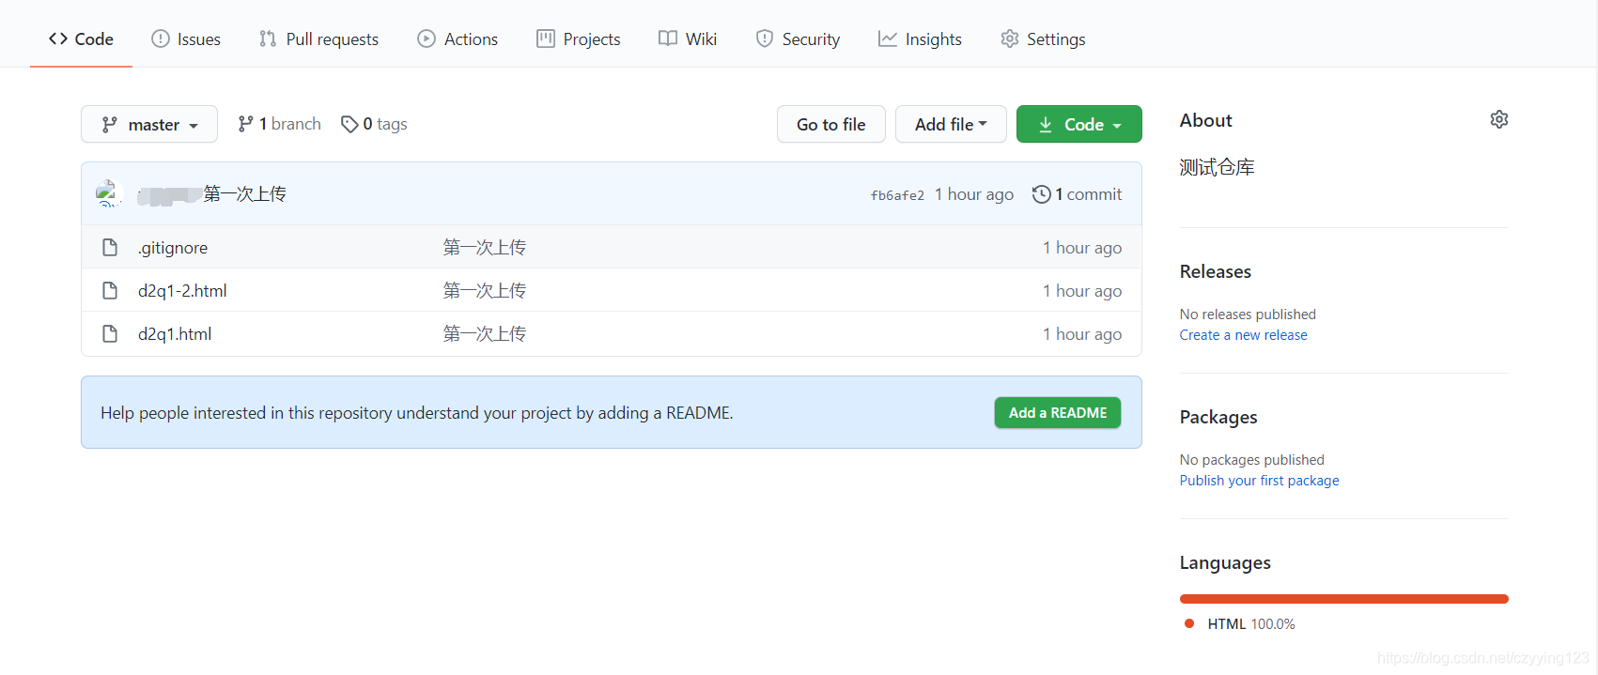
Task: Click the Actions play icon
Action: tap(427, 38)
